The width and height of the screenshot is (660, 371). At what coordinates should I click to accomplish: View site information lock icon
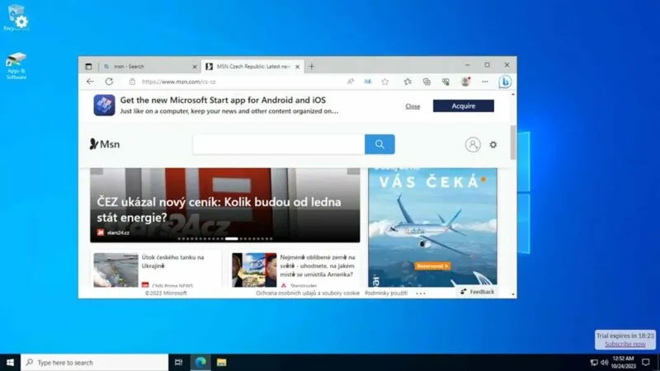tap(132, 82)
